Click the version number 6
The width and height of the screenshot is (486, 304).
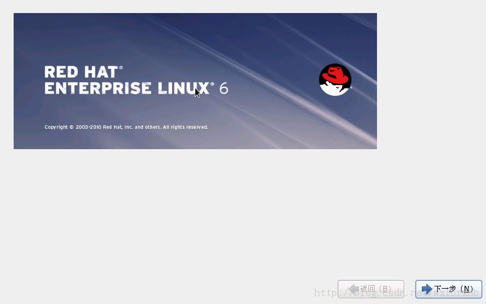[x=224, y=88]
